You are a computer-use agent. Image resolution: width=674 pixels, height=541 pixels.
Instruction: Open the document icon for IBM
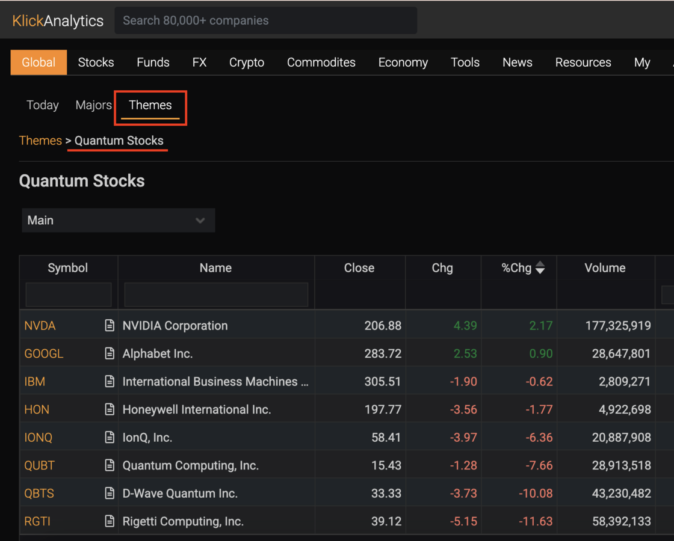click(110, 381)
